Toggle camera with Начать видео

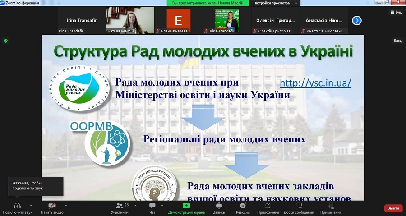click(x=52, y=206)
